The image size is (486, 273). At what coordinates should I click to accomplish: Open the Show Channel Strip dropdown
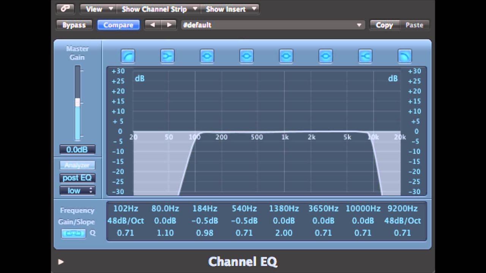[x=159, y=9]
